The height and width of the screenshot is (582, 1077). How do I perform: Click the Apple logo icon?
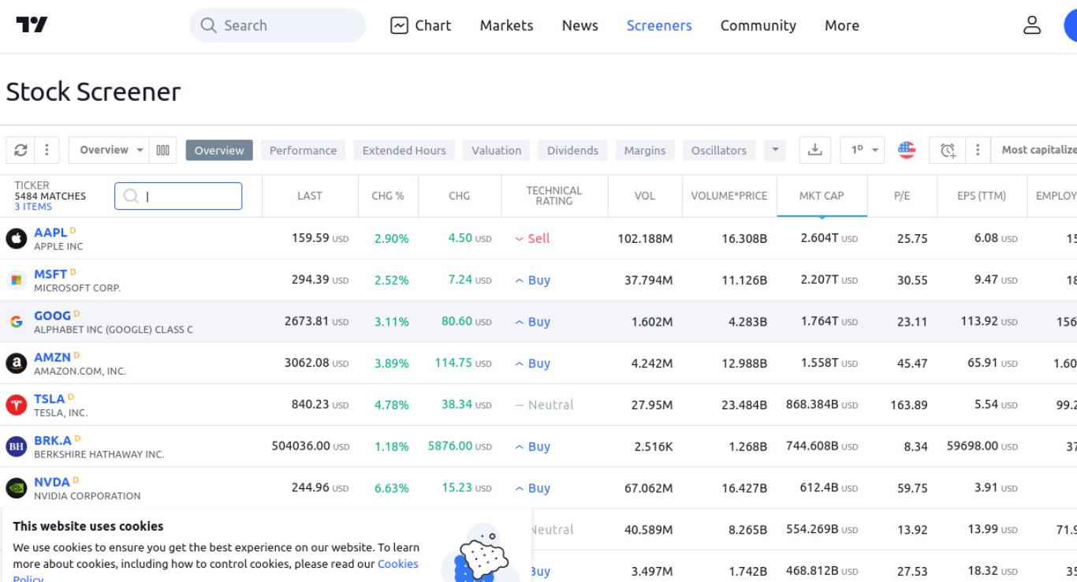(17, 238)
